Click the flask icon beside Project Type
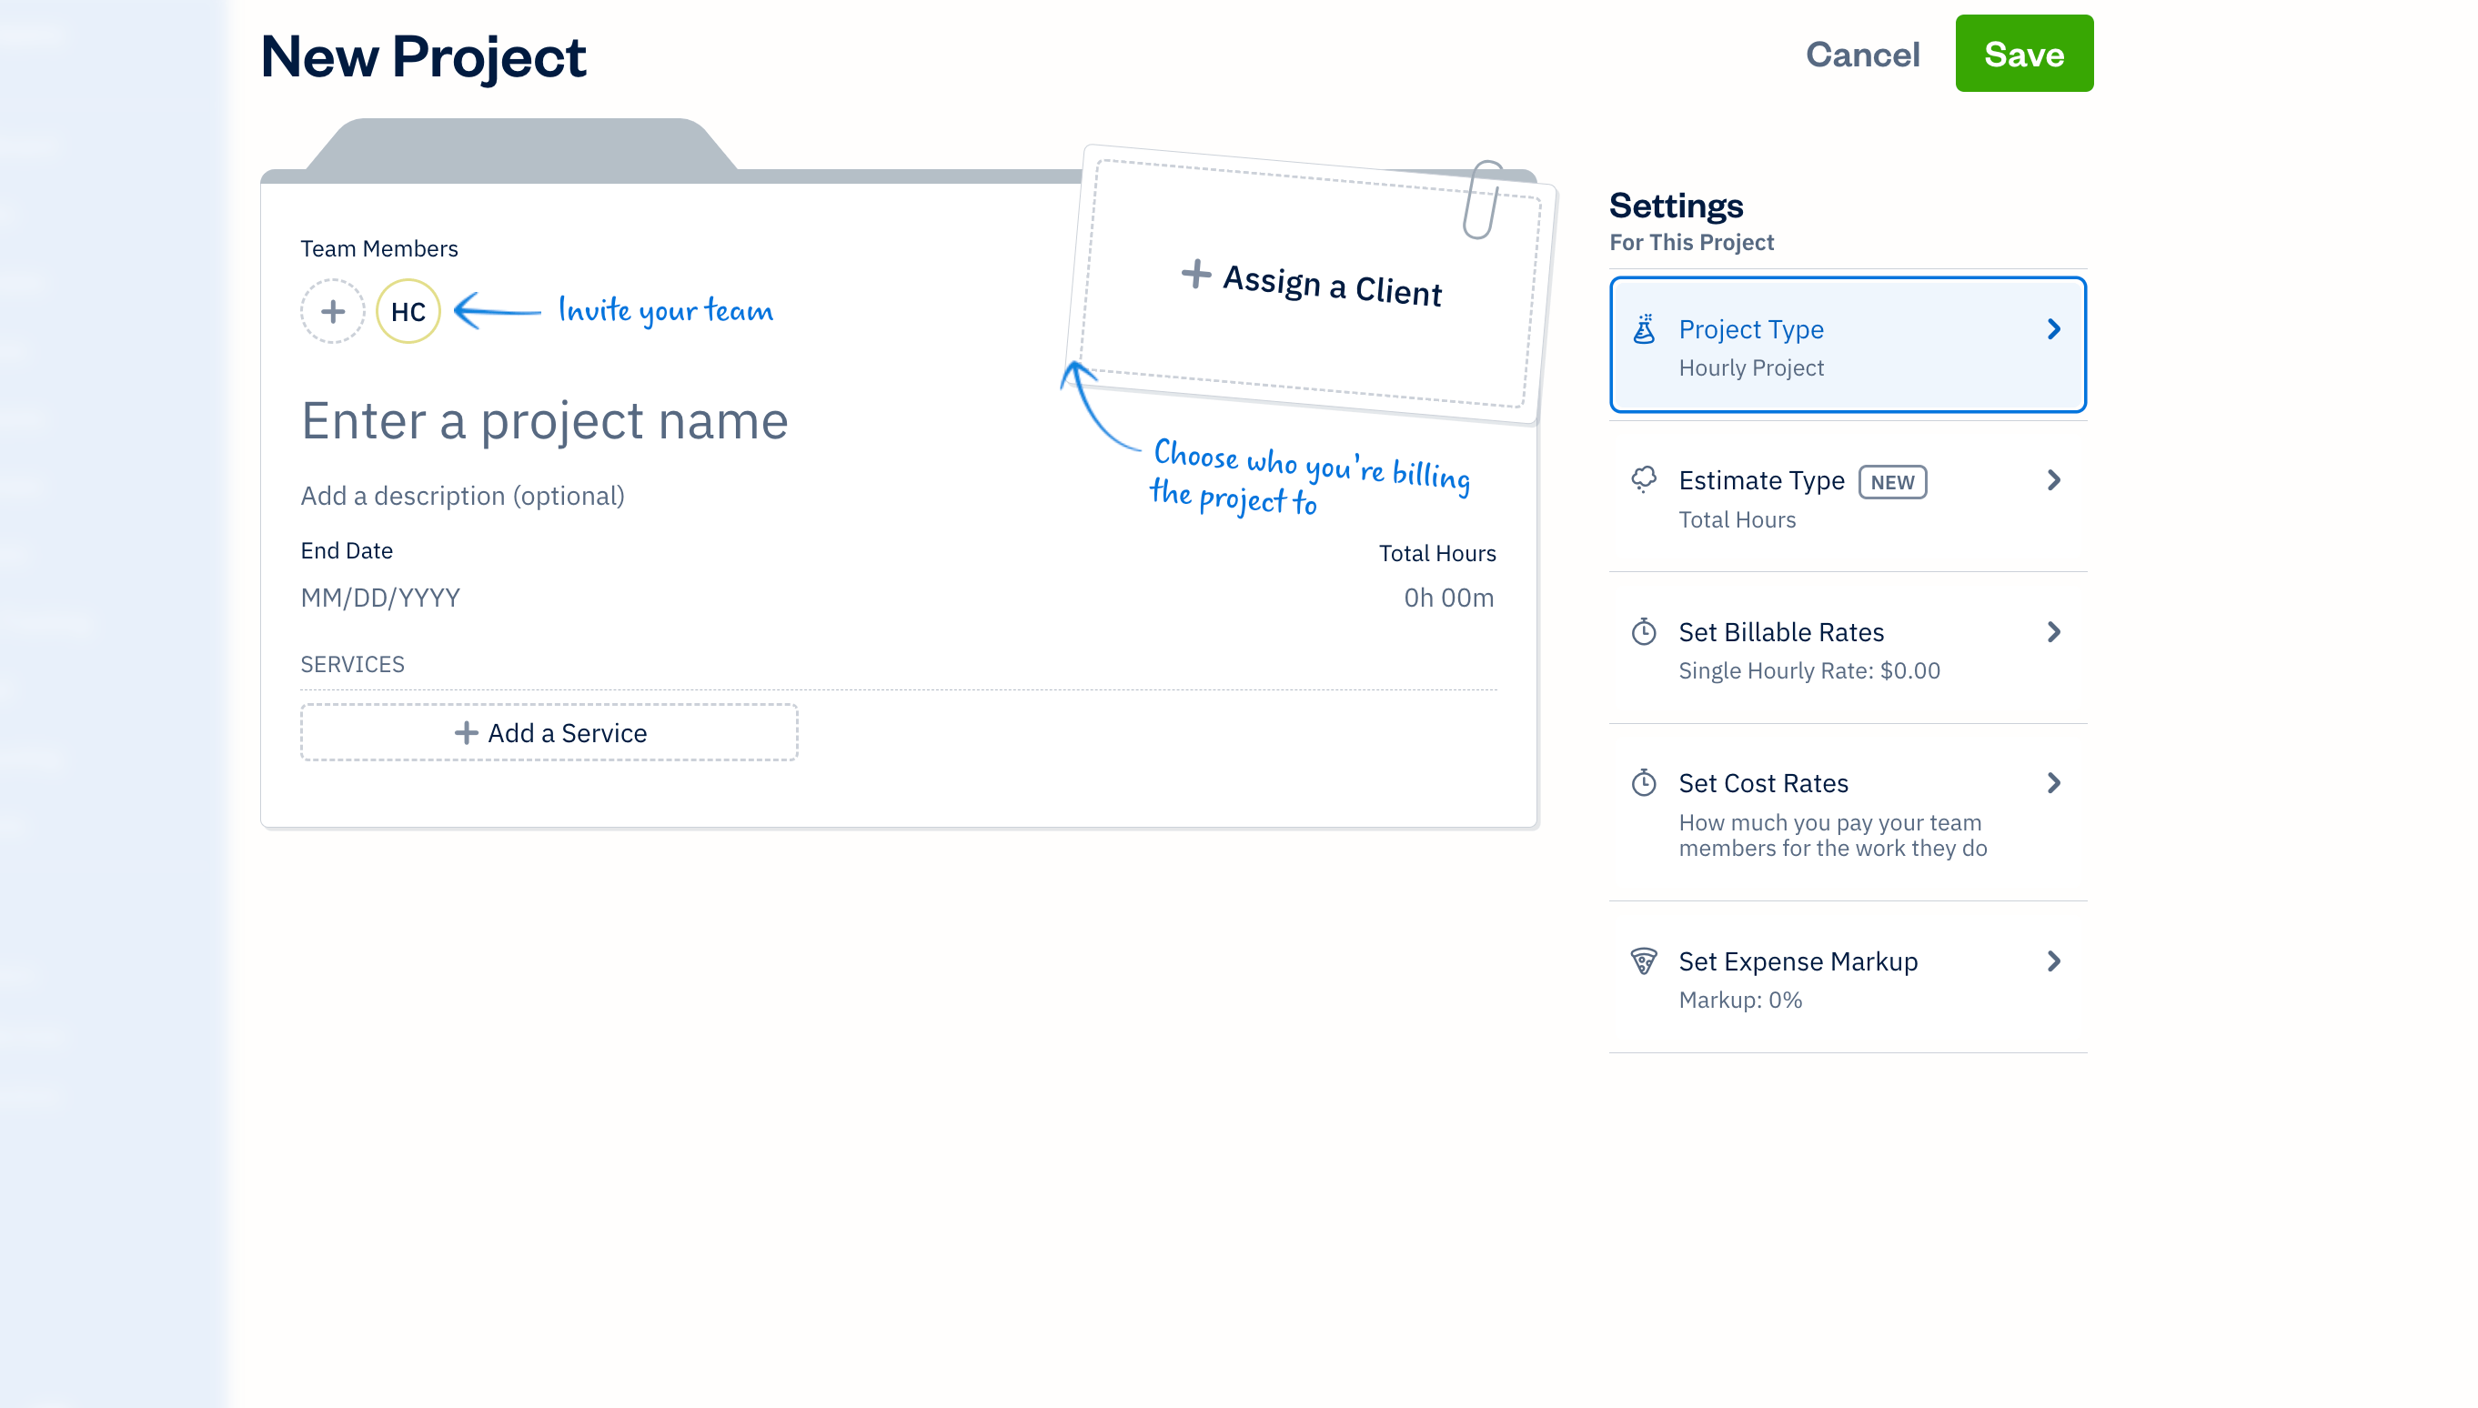This screenshot has height=1408, width=2478. coord(1644,328)
